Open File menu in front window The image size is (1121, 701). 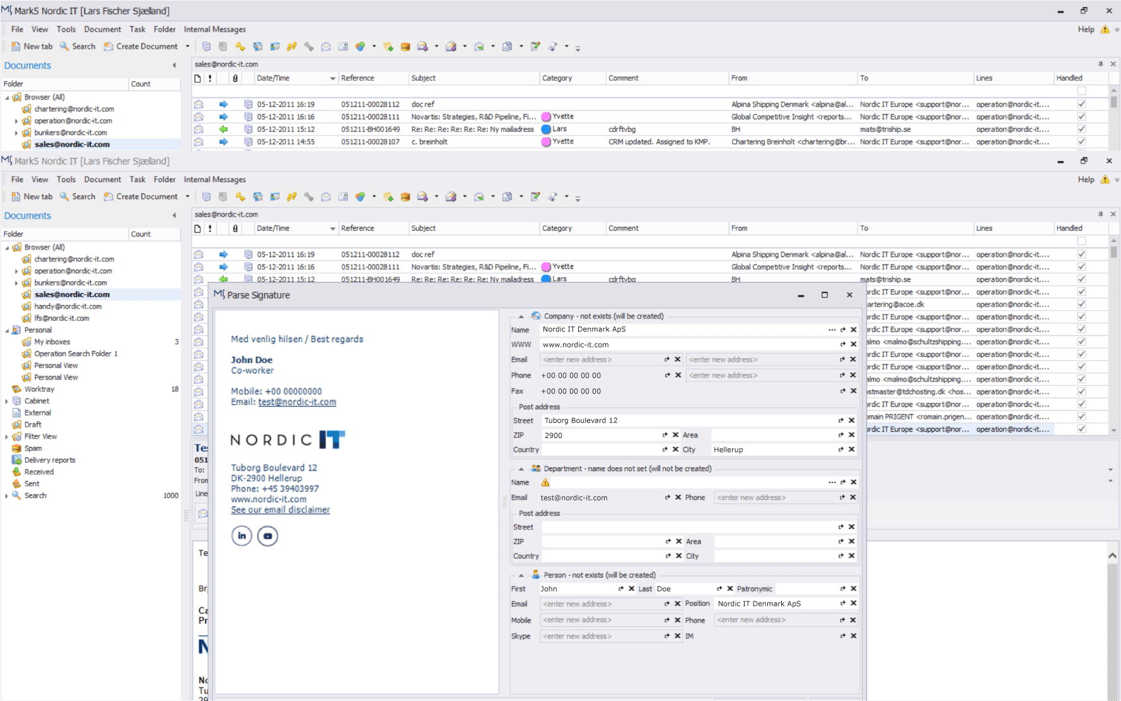click(x=17, y=180)
